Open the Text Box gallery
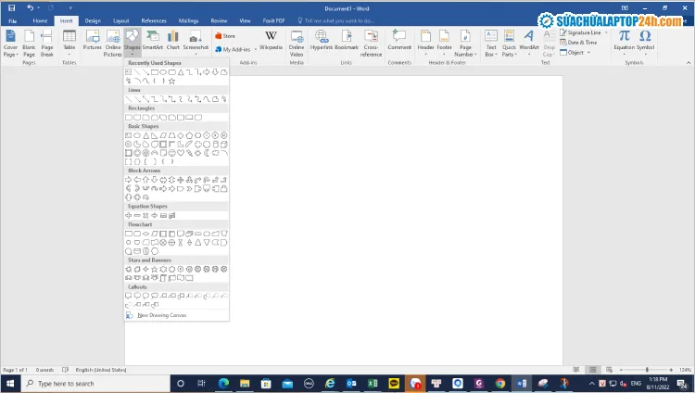695x393 pixels. (491, 43)
